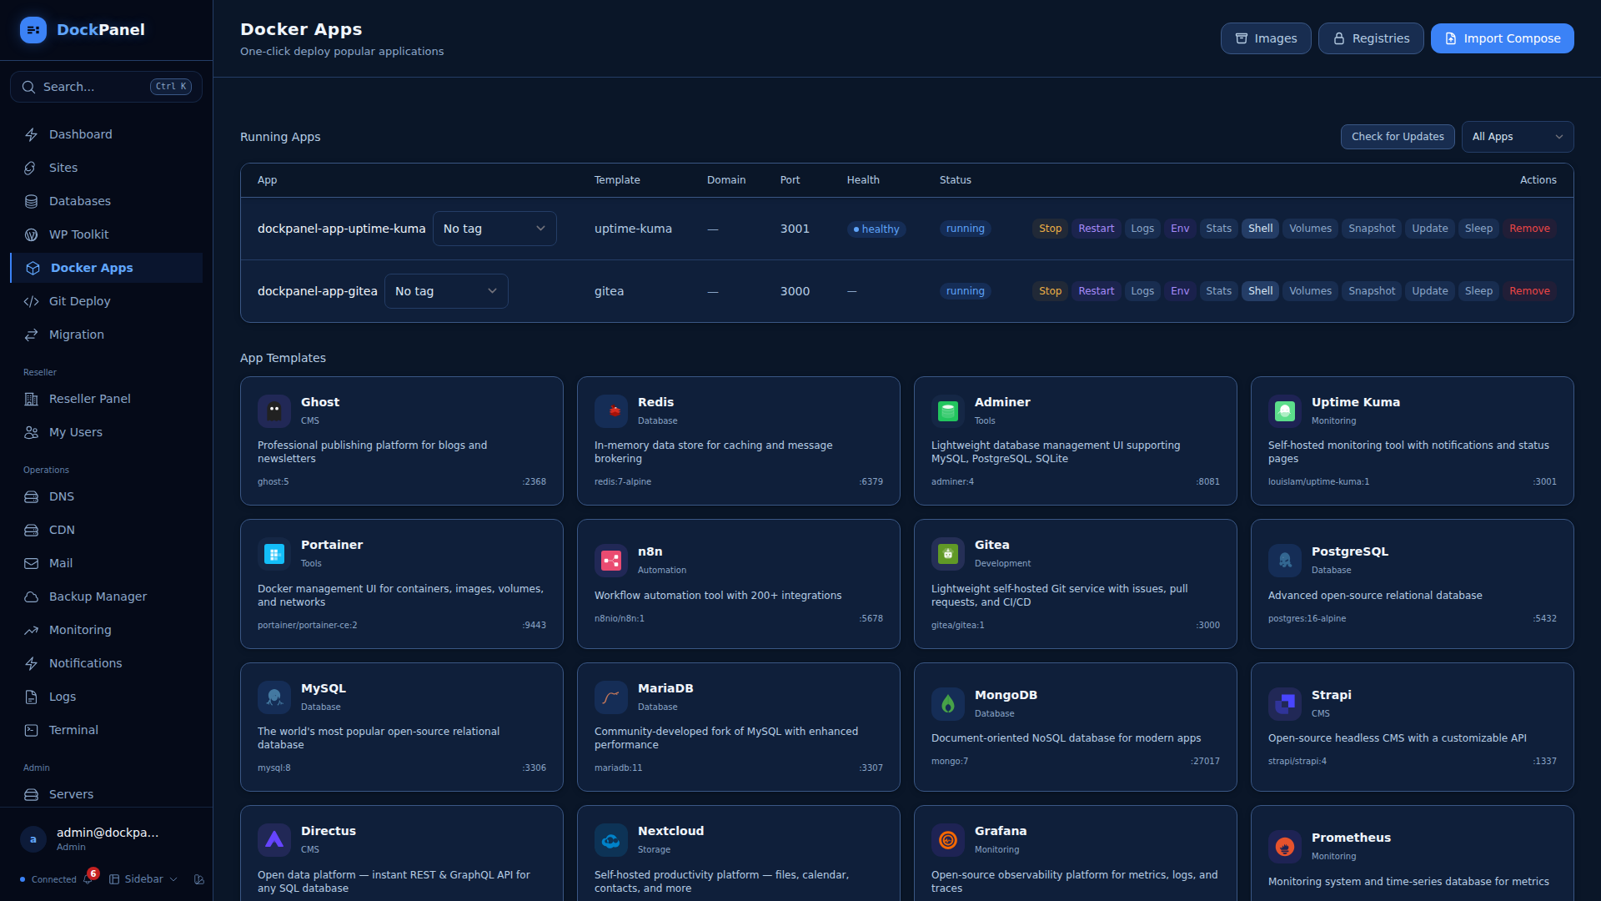Open the tag dropdown for dockpanel-app-gitea
1601x901 pixels.
click(446, 291)
